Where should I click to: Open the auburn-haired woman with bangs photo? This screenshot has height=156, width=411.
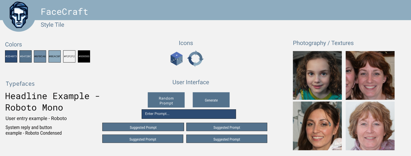click(370, 75)
